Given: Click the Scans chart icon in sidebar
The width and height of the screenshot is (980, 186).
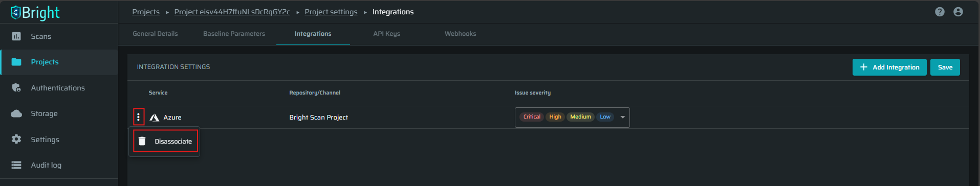Looking at the screenshot, I should point(16,36).
